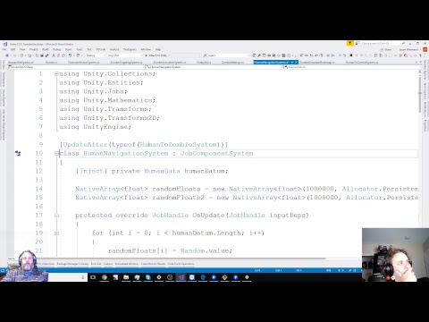Collapse the HumanNavigationSystem class at line 10
The height and width of the screenshot is (322, 429).
tap(56, 153)
